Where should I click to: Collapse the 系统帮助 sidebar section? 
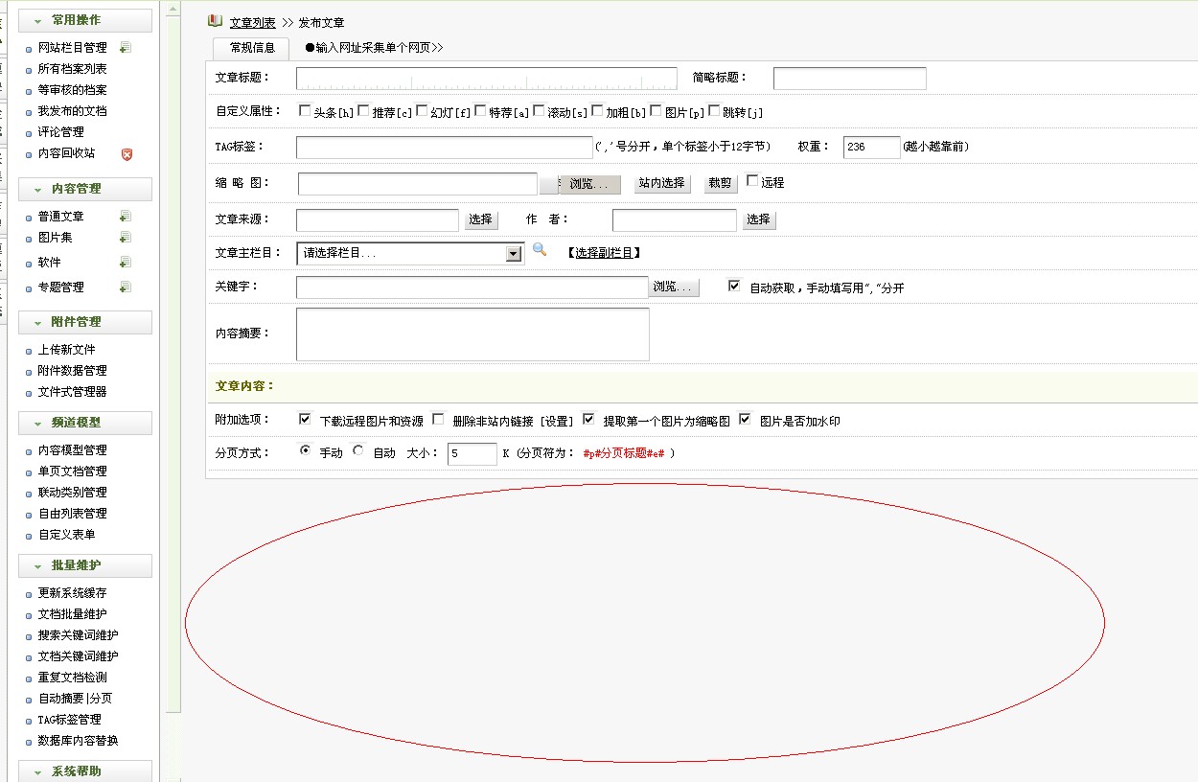tap(85, 771)
